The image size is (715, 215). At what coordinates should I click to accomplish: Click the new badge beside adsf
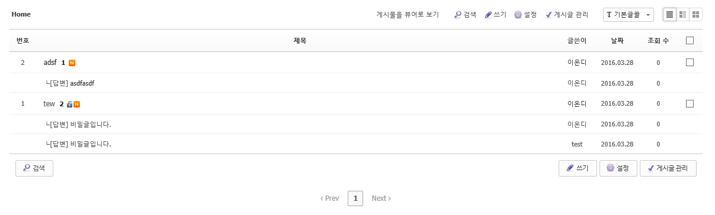point(72,63)
